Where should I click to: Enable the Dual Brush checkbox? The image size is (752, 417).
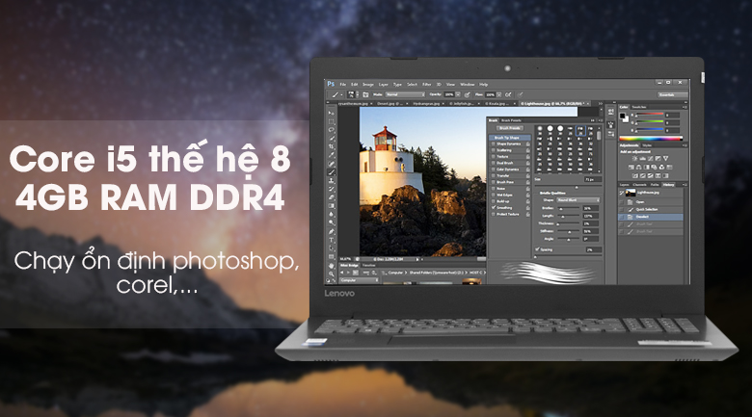coord(493,163)
